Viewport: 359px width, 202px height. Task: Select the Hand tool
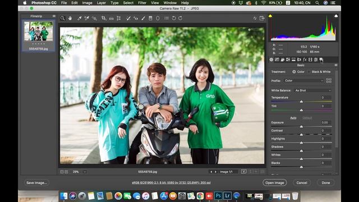[x=70, y=18]
